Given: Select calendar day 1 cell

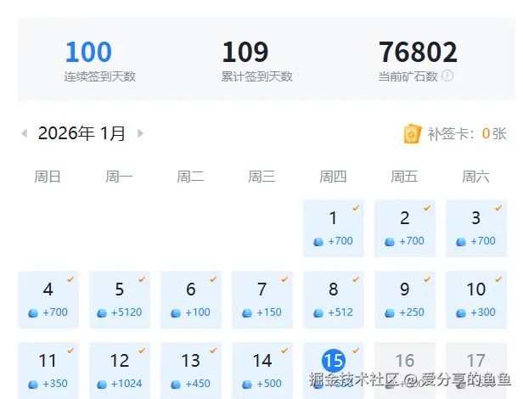Looking at the screenshot, I should point(334,228).
